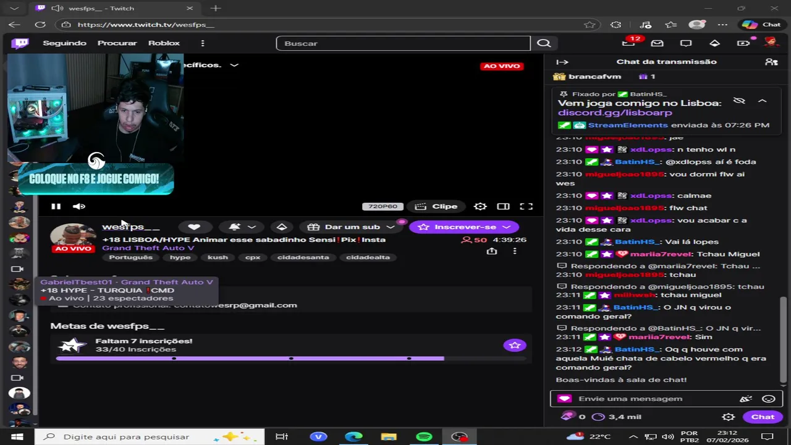Viewport: 791px width, 445px height.
Task: Open the Prime Loot crown icon with badge 12
Action: [x=629, y=43]
